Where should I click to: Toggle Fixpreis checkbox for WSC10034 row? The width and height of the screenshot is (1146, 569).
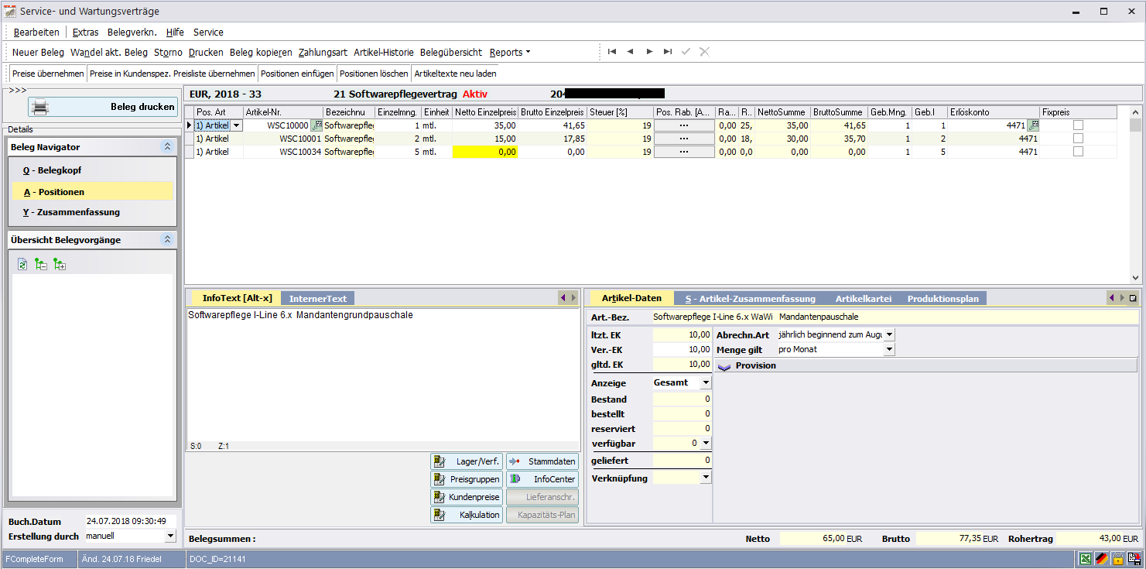(1078, 152)
